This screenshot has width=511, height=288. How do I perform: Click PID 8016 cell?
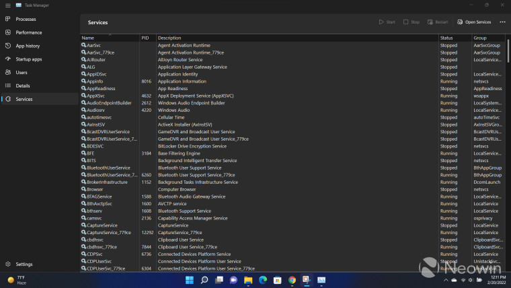click(147, 81)
